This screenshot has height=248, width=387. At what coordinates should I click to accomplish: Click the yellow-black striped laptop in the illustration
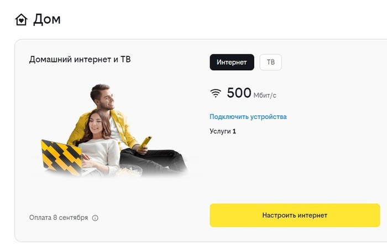coord(62,158)
